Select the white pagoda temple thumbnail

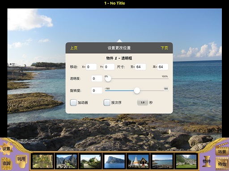138,161
